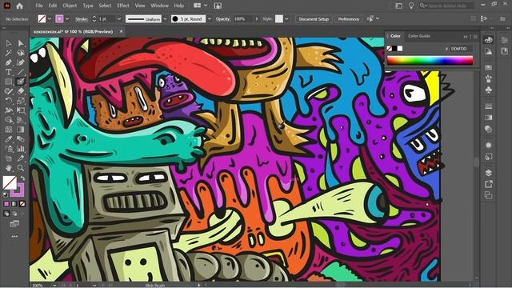This screenshot has width=512, height=288.
Task: Pick a color from spectrum bar
Action: tap(430, 60)
